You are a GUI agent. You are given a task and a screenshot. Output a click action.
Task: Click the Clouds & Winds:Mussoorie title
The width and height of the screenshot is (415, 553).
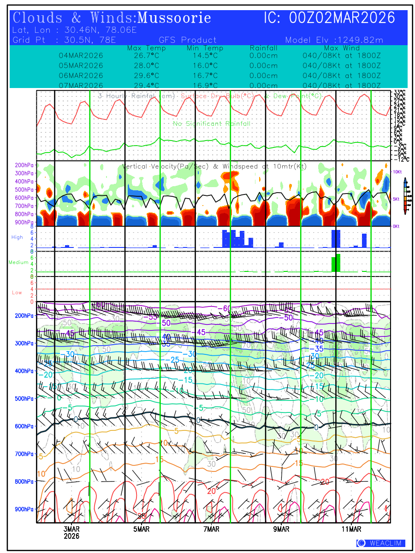pyautogui.click(x=112, y=18)
